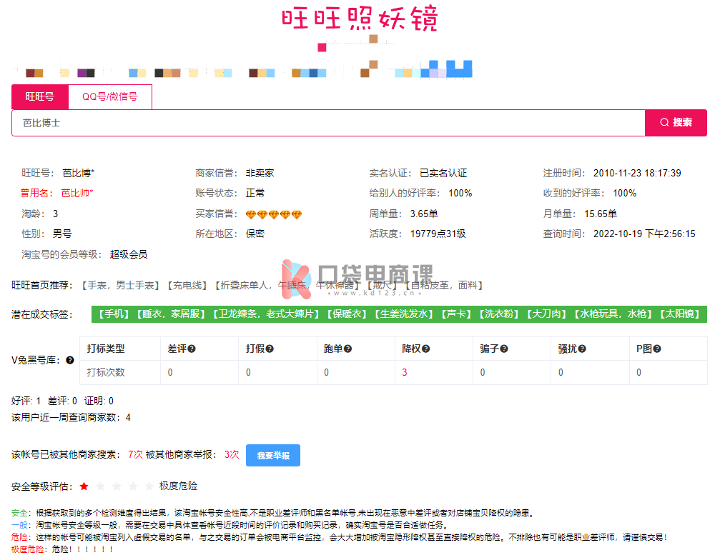Click the 【太阳镜】 tag
This screenshot has height=560, width=710.
coord(680,314)
